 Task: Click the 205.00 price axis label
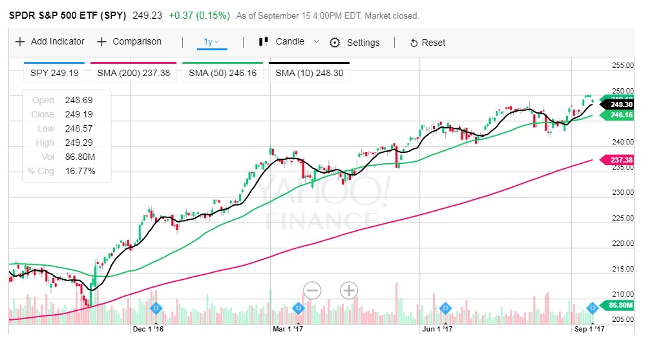pos(623,319)
